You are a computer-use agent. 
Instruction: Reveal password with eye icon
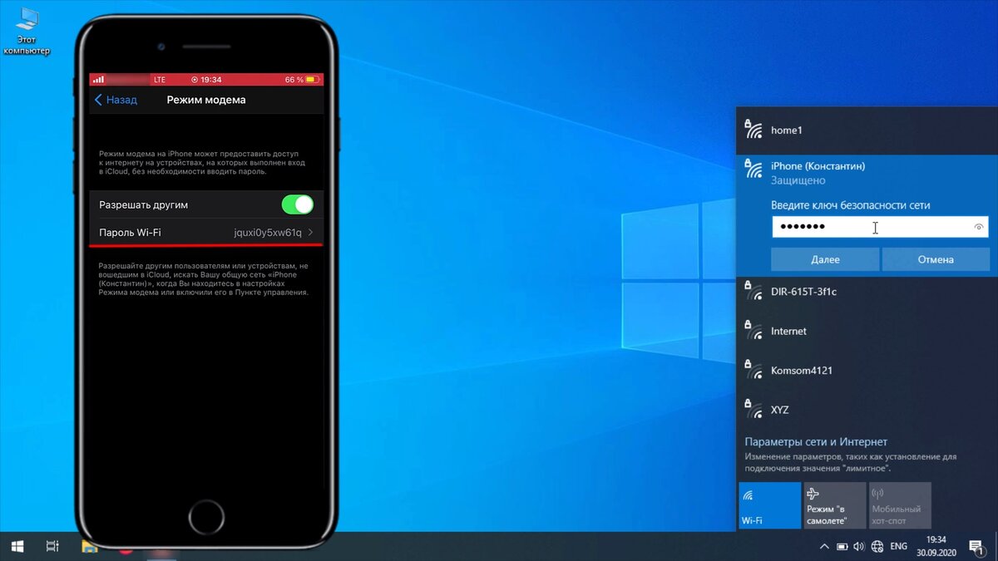pos(979,227)
